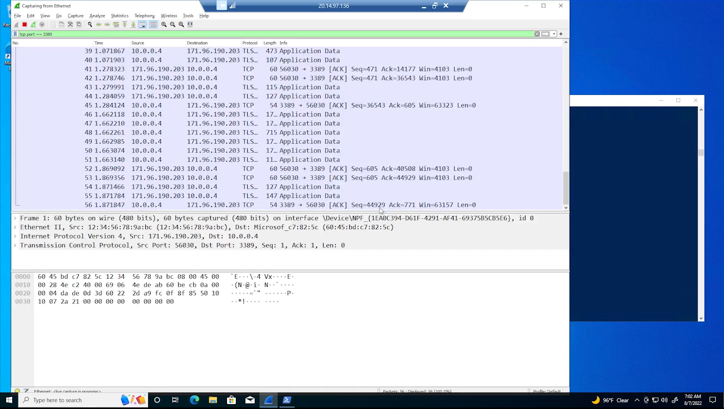Toggle automatic scrolling during live capture
Viewport: 724px width, 409px height.
pos(143,24)
